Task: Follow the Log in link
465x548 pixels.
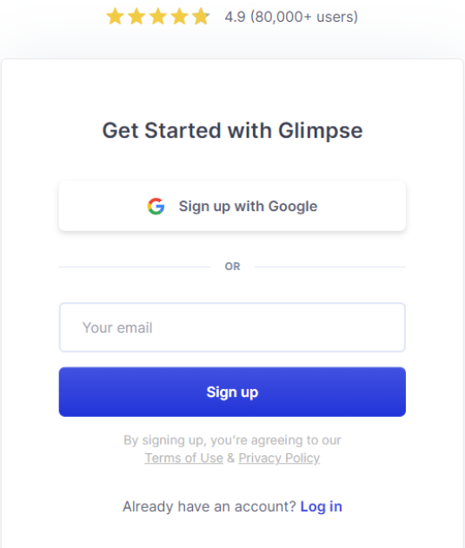Action: pos(322,506)
